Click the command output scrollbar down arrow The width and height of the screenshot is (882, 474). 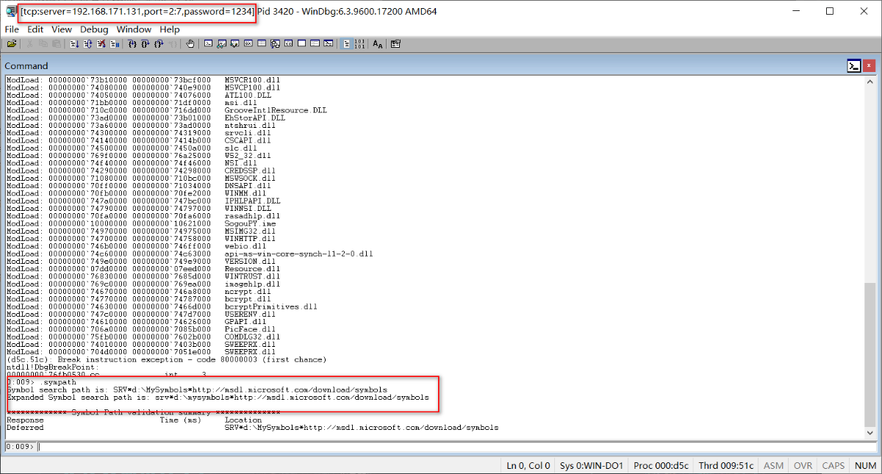pos(870,434)
